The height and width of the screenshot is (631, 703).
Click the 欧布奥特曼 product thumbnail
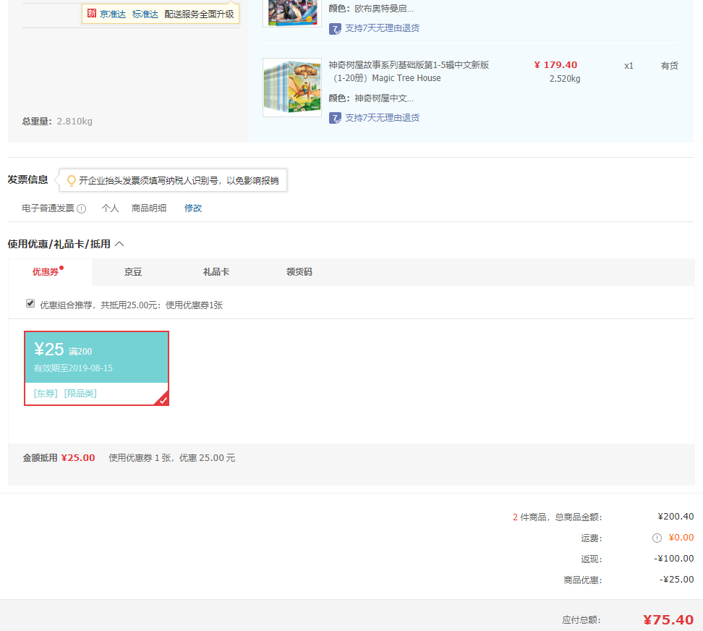coord(292,13)
